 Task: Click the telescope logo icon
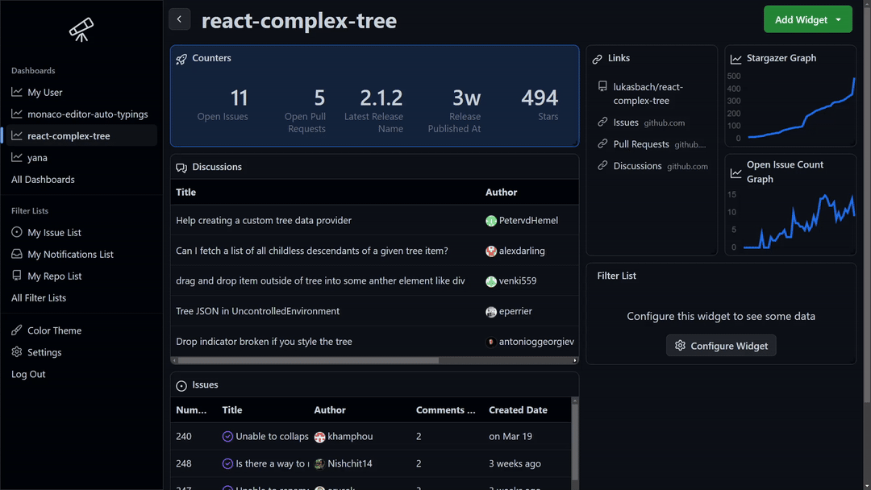(81, 29)
